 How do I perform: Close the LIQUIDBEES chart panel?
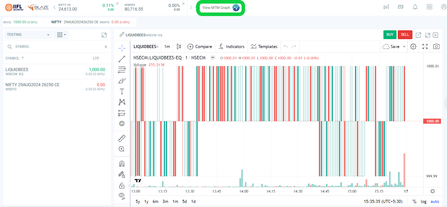point(436,35)
